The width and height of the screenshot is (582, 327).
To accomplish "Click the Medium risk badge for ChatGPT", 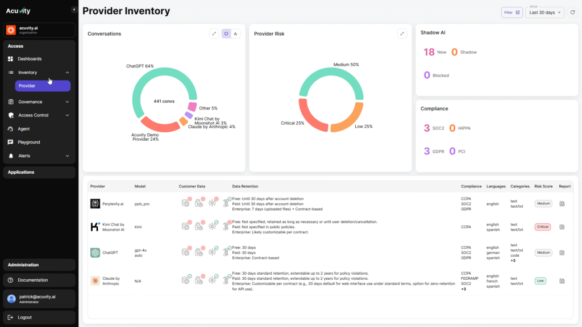I will (x=543, y=253).
